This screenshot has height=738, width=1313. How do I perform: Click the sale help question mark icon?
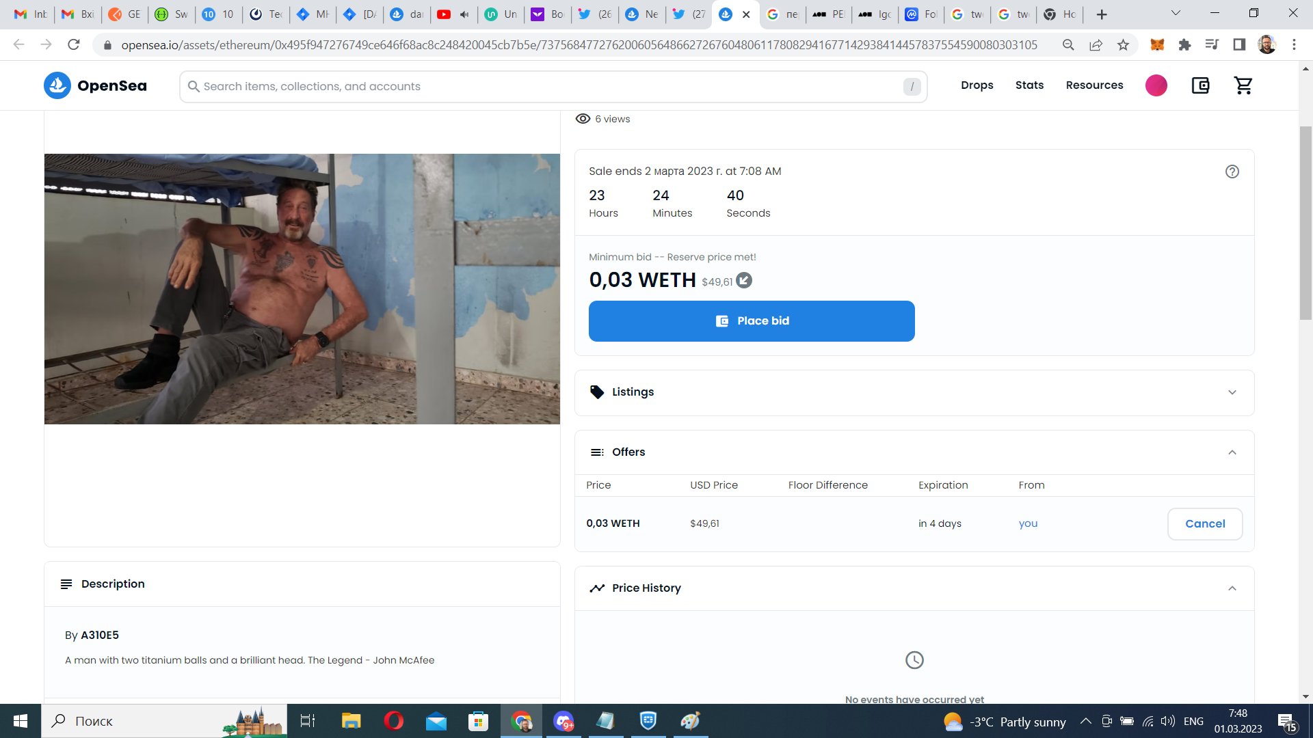[x=1232, y=172]
